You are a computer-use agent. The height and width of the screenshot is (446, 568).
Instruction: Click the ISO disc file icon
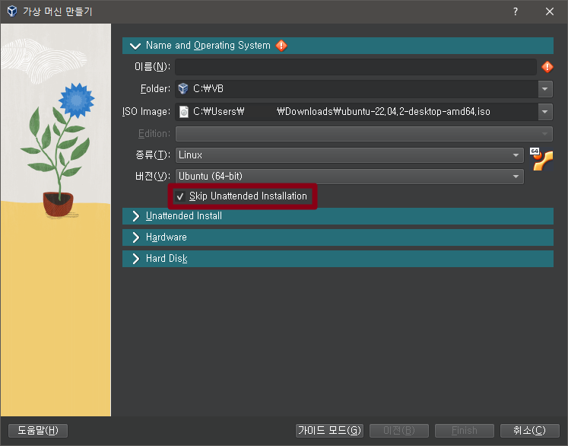tap(184, 112)
